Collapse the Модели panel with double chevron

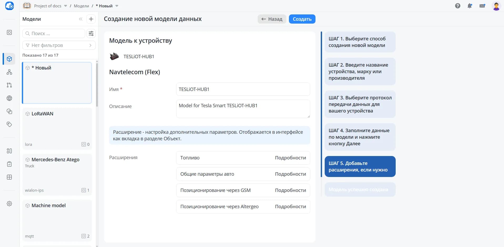click(x=80, y=19)
